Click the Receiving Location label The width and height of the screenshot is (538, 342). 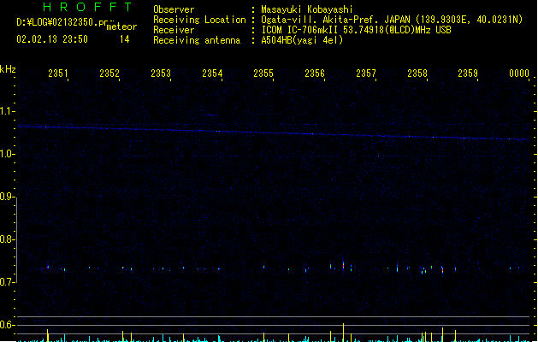[x=199, y=20]
